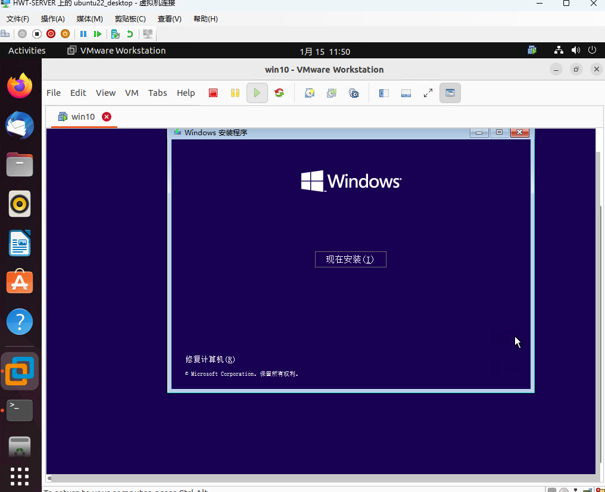Screen dimensions: 605x492
Task: Click Hyper-V Turn Off stop icon
Action: 37,34
